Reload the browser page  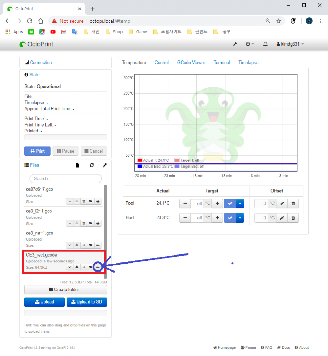[x=30, y=21]
